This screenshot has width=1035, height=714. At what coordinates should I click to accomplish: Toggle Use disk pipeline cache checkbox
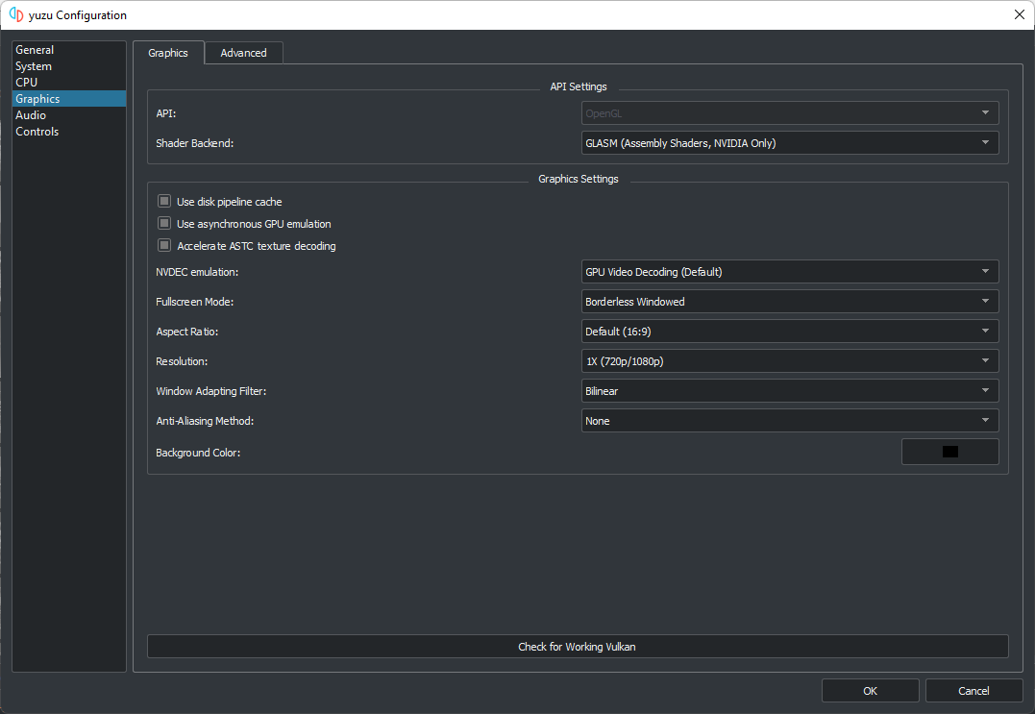tap(164, 201)
